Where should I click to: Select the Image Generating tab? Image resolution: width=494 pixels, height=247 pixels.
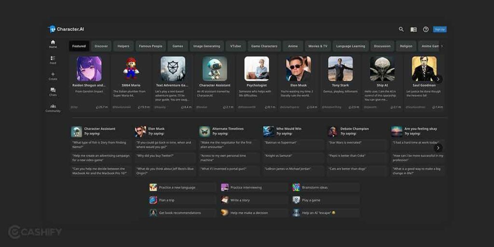(x=206, y=46)
